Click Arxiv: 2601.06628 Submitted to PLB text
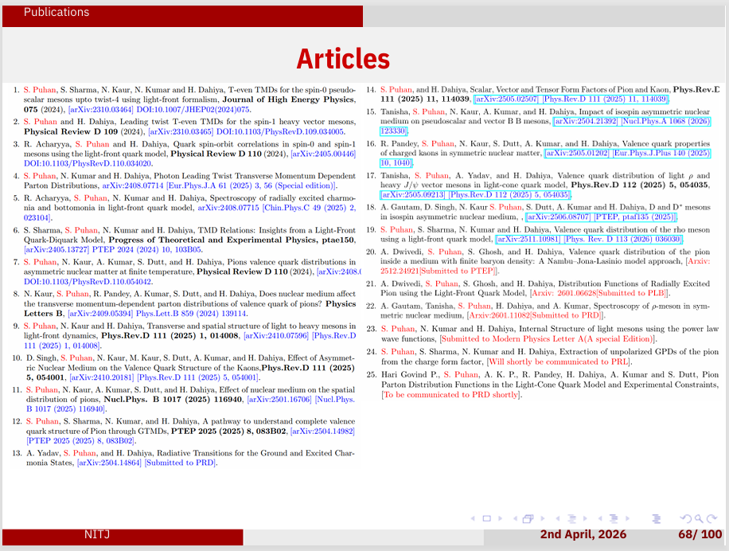729x551 pixels. click(x=599, y=293)
